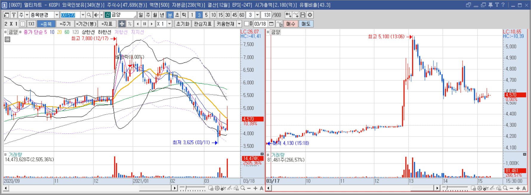Toggle the 금양 indicator box on left chart
The image size is (531, 195).
coord(5,32)
